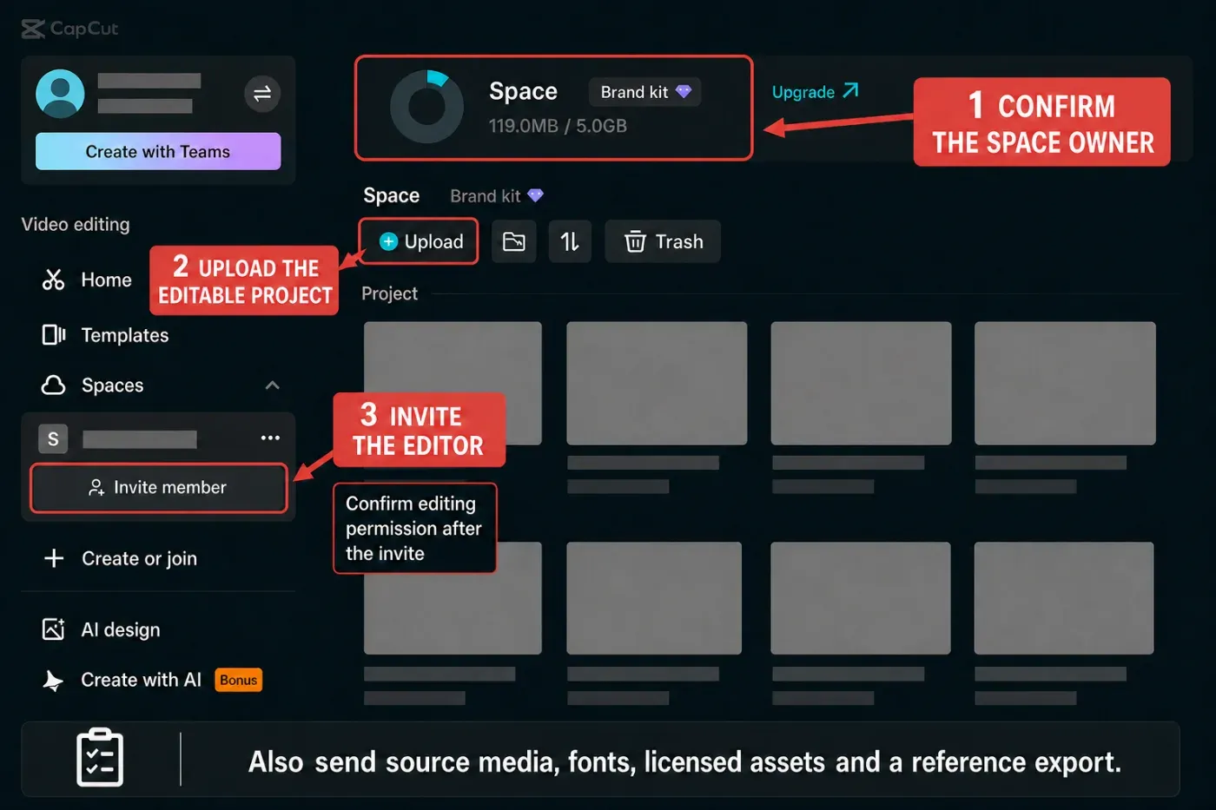Click the storage usage donut chart
1216x810 pixels.
click(426, 108)
